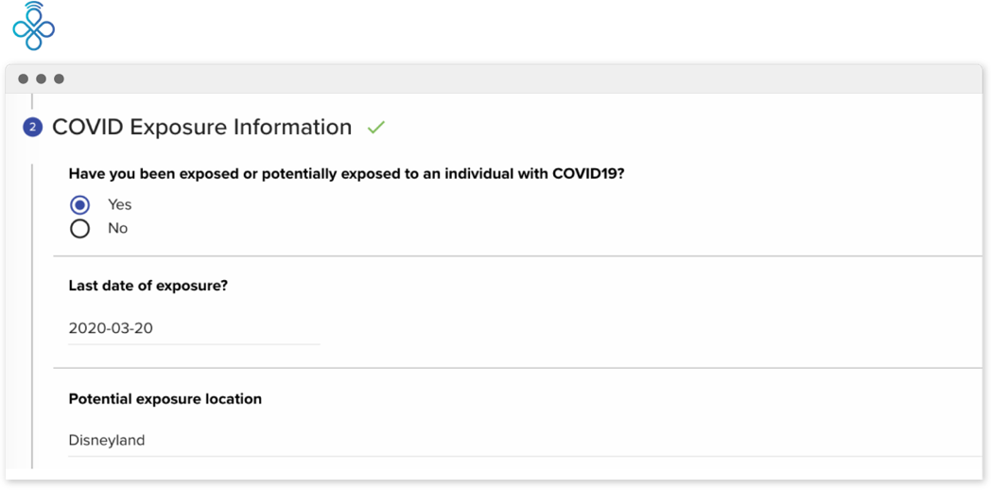Click the first gray window dot
Viewport: 991px width, 490px height.
[23, 79]
